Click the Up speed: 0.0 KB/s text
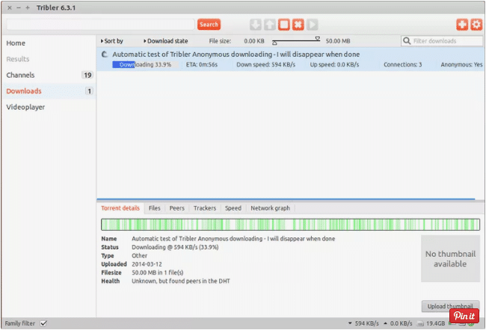This screenshot has height=330, width=486. 334,64
